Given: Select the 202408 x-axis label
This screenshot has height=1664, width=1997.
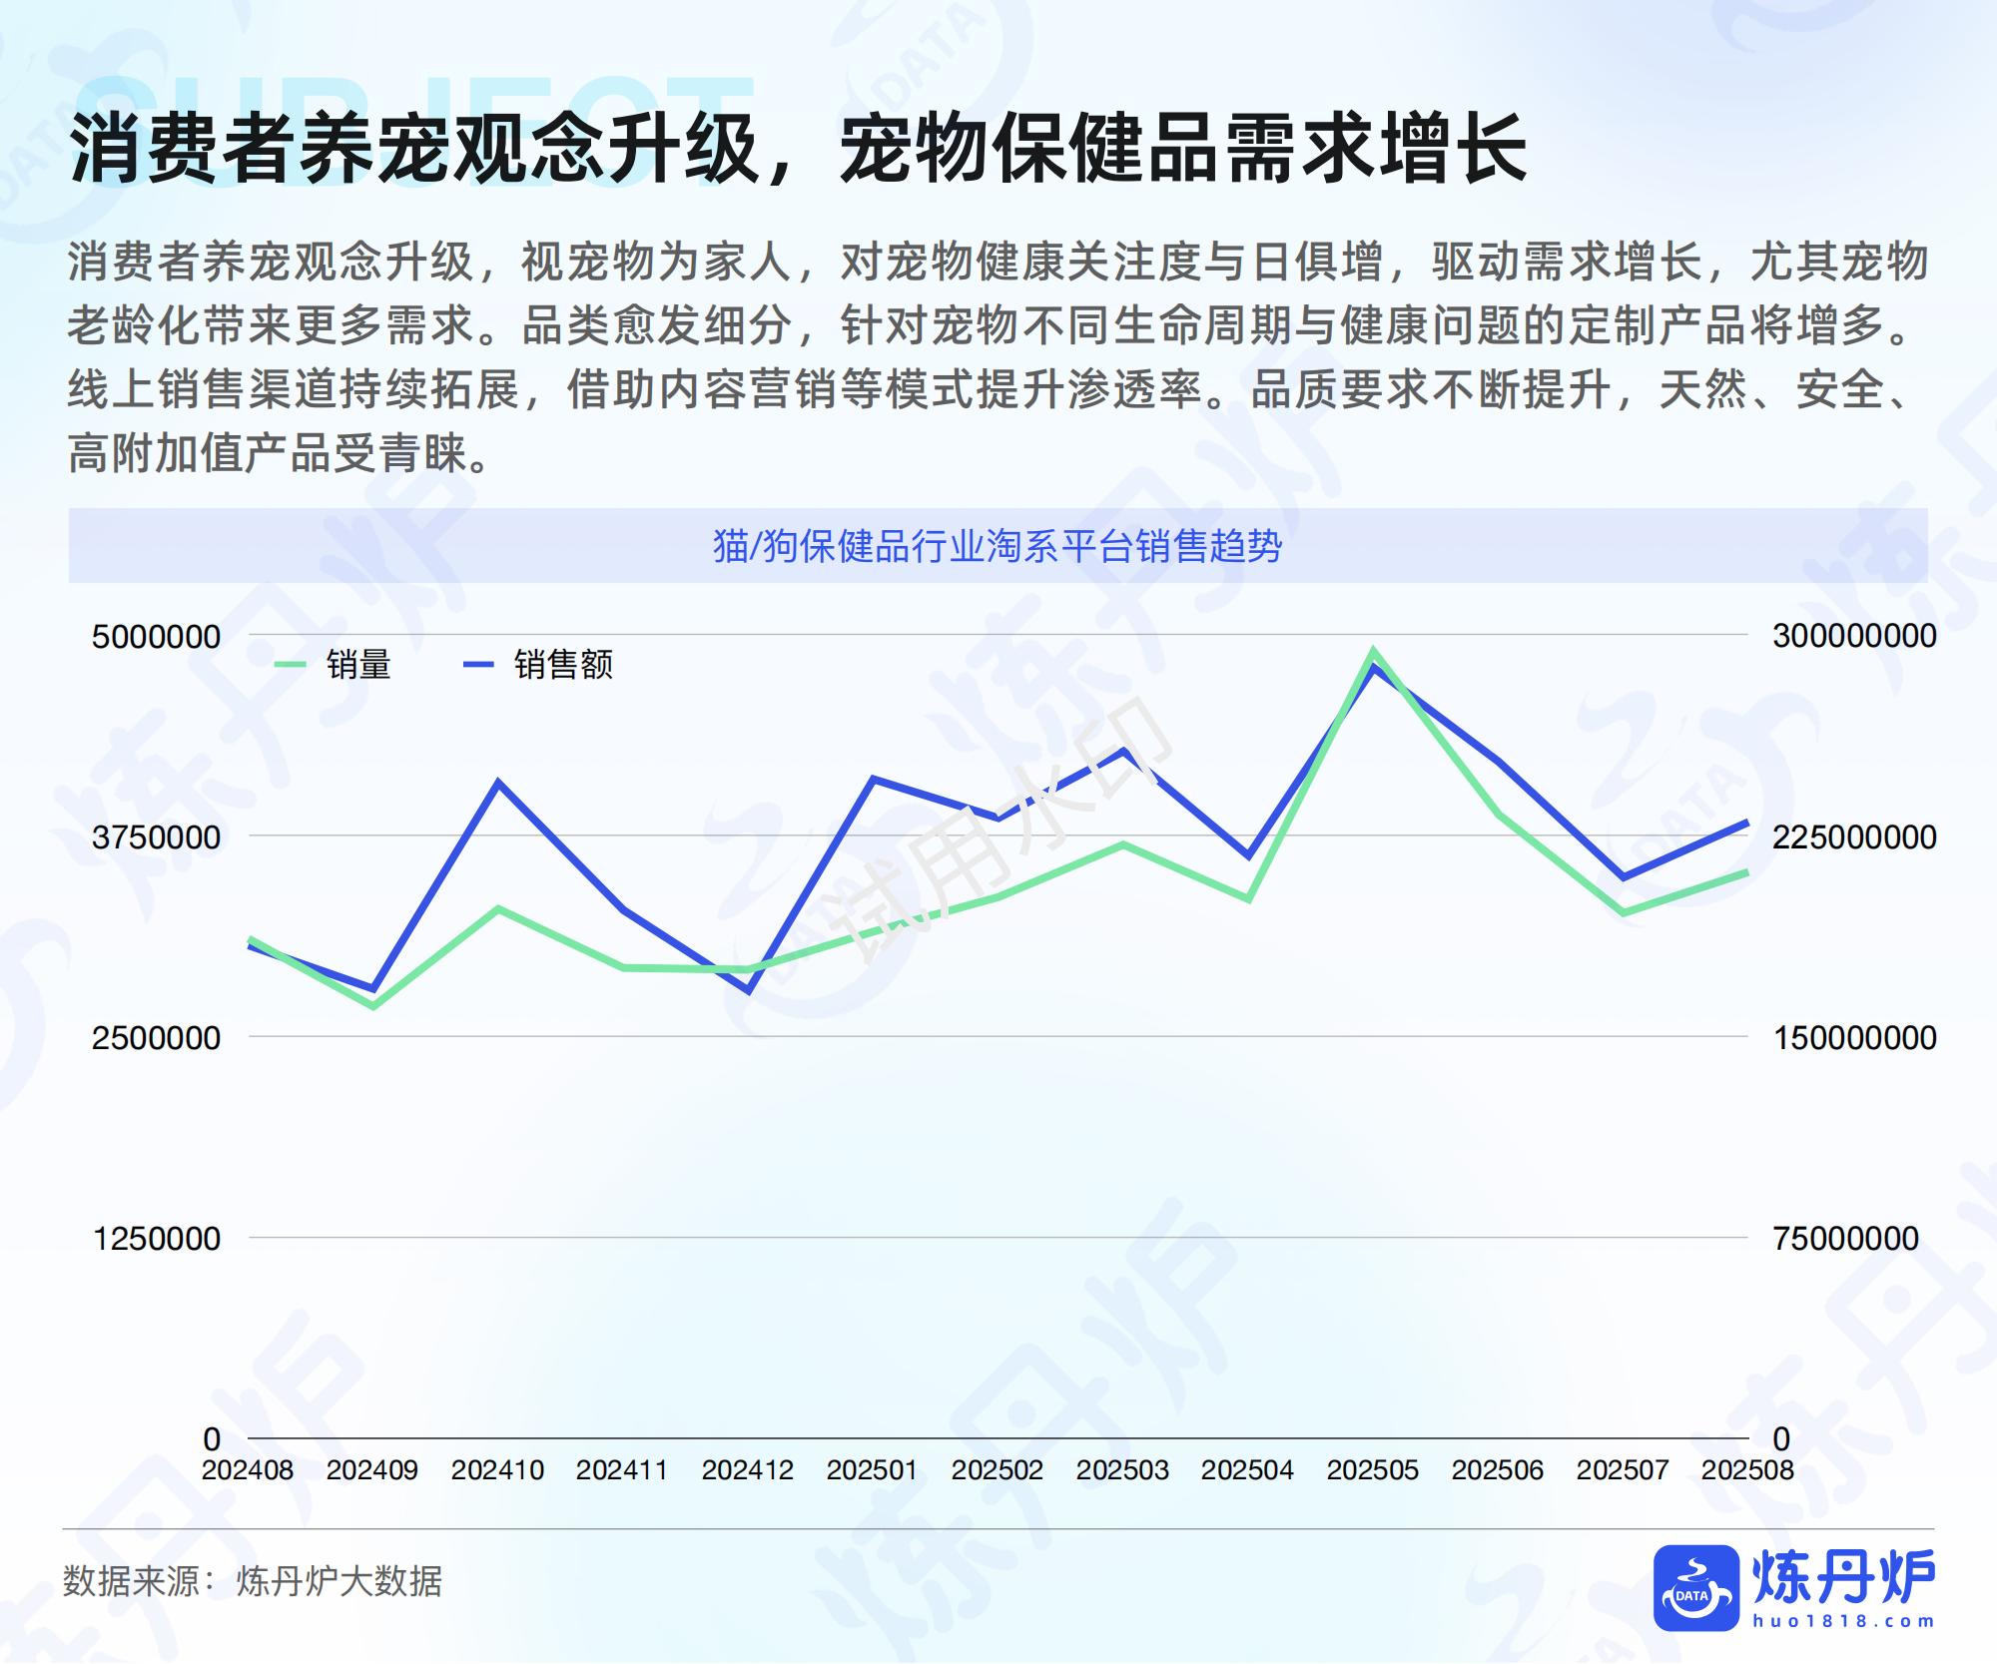Looking at the screenshot, I should pyautogui.click(x=248, y=1470).
